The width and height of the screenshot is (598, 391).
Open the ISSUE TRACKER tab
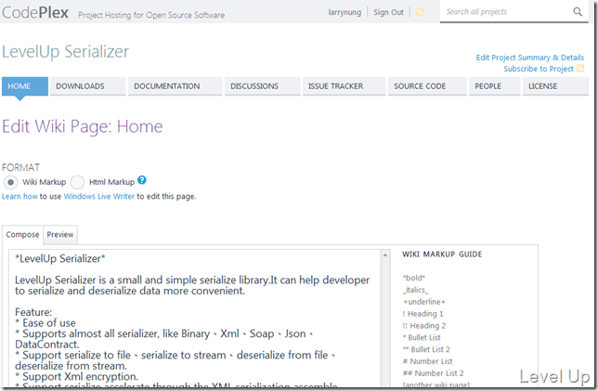tap(344, 86)
